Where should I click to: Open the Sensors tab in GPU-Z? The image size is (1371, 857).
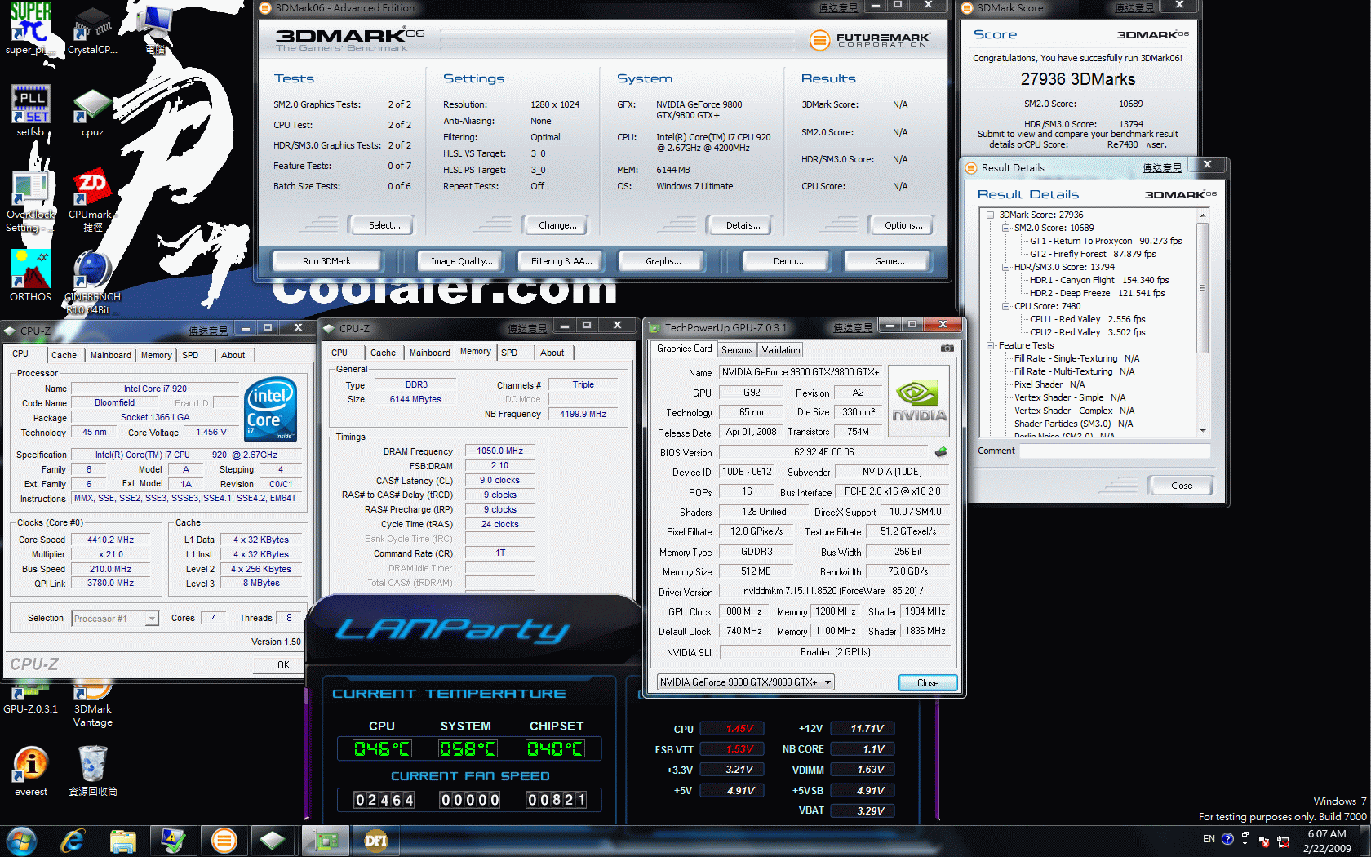[737, 350]
